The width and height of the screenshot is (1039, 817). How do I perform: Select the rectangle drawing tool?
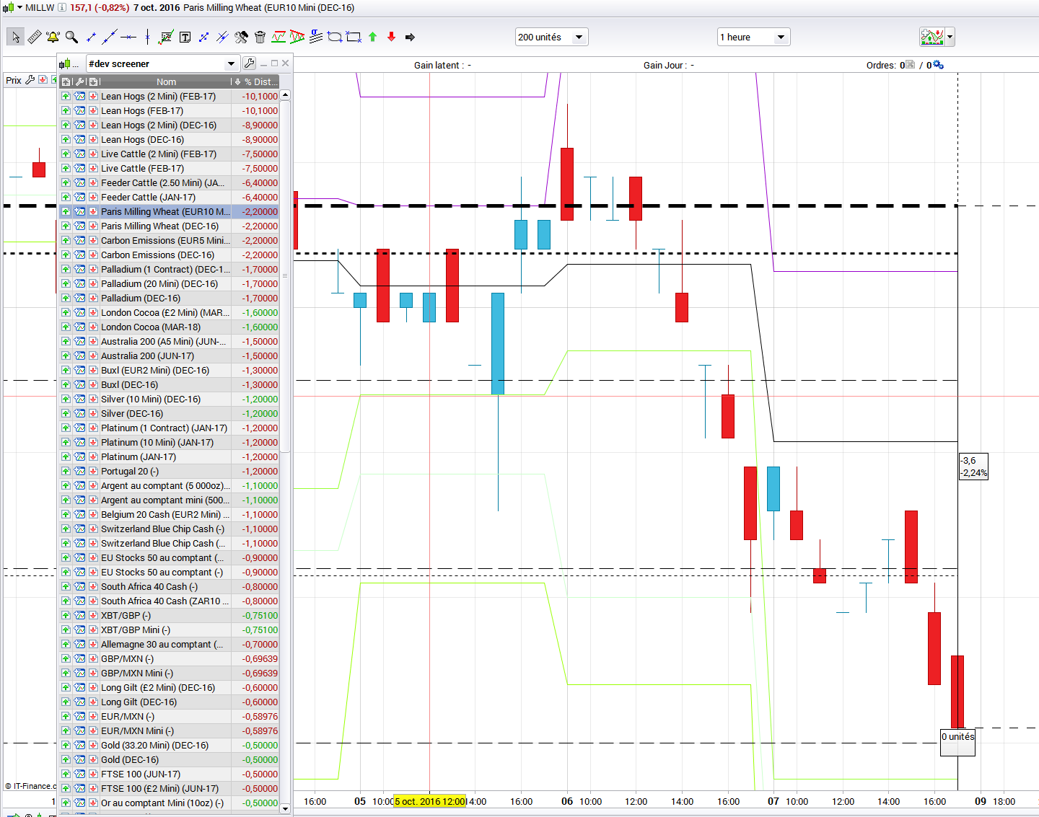[x=354, y=37]
